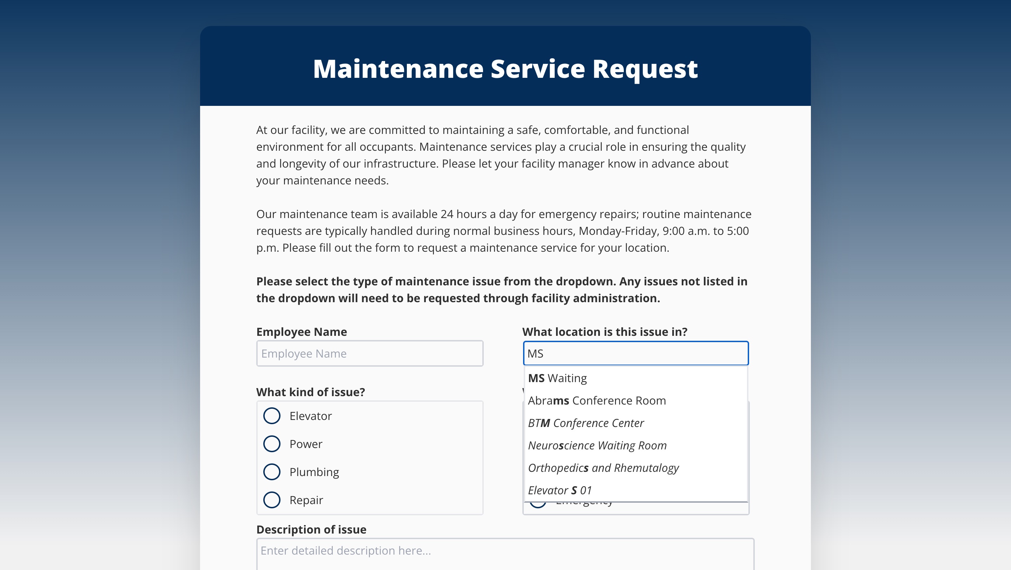Select Elevator S 01 from location list
1011x570 pixels.
(560, 490)
